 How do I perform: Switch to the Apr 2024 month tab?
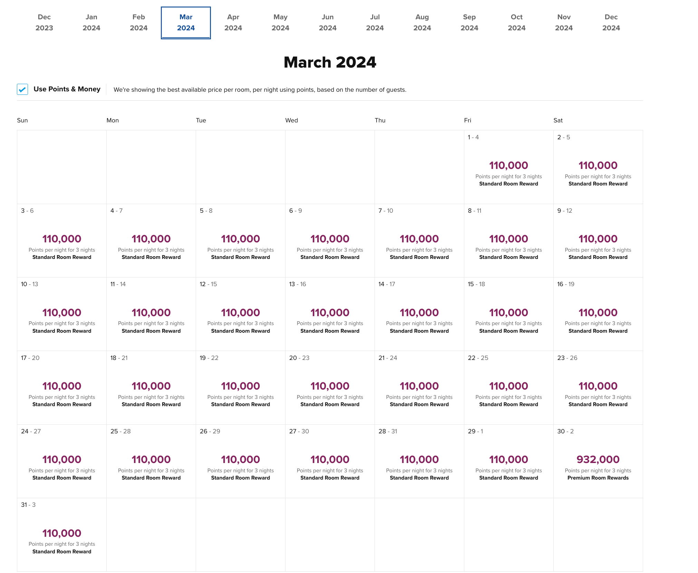(233, 22)
